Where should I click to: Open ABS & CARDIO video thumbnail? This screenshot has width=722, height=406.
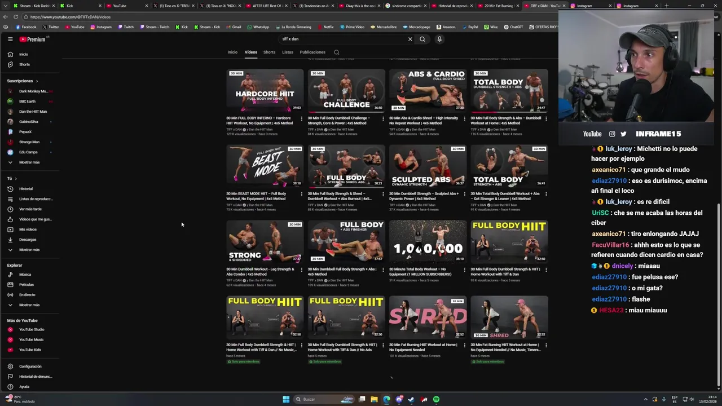[x=428, y=91]
